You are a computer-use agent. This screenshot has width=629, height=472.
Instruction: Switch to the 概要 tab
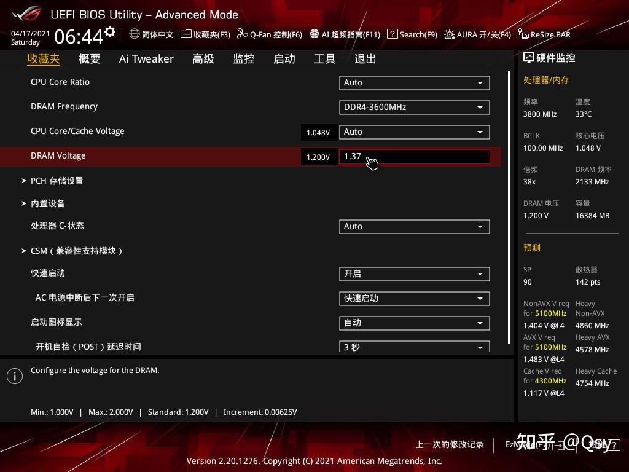90,59
